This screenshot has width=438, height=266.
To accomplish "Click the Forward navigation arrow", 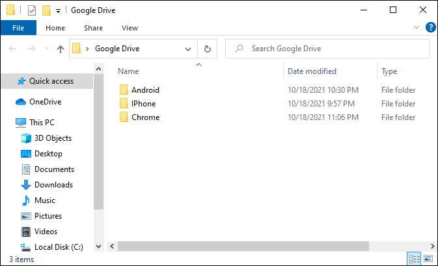I will (32, 49).
